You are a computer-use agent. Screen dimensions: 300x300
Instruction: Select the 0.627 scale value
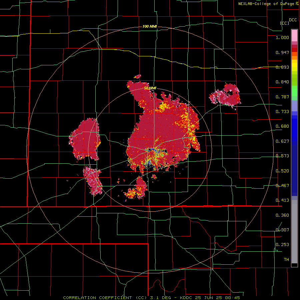tap(282, 141)
